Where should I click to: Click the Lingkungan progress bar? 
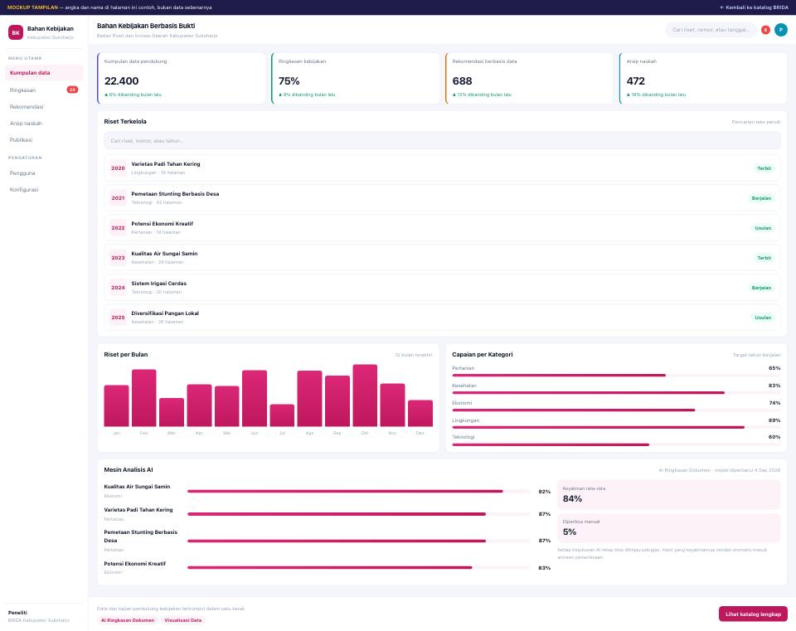coord(616,427)
